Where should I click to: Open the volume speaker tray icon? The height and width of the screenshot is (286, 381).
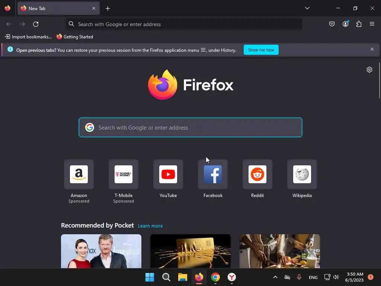[336, 277]
